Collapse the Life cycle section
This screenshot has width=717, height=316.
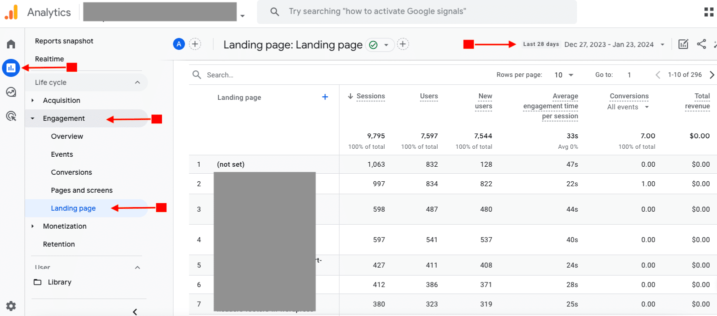[x=138, y=82]
